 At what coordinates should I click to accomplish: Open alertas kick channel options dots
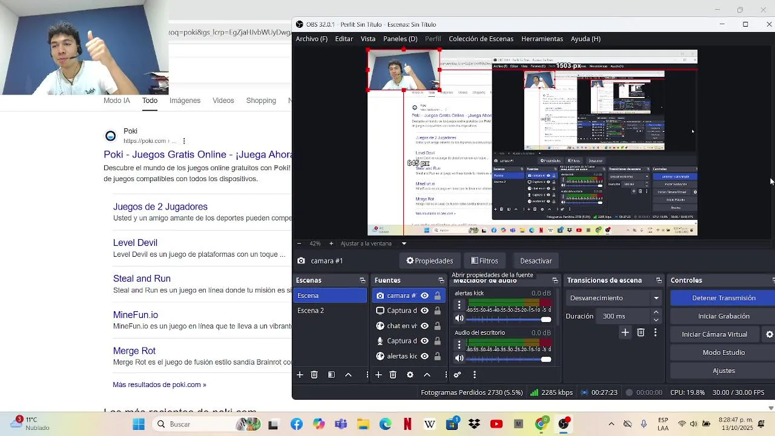click(x=459, y=305)
